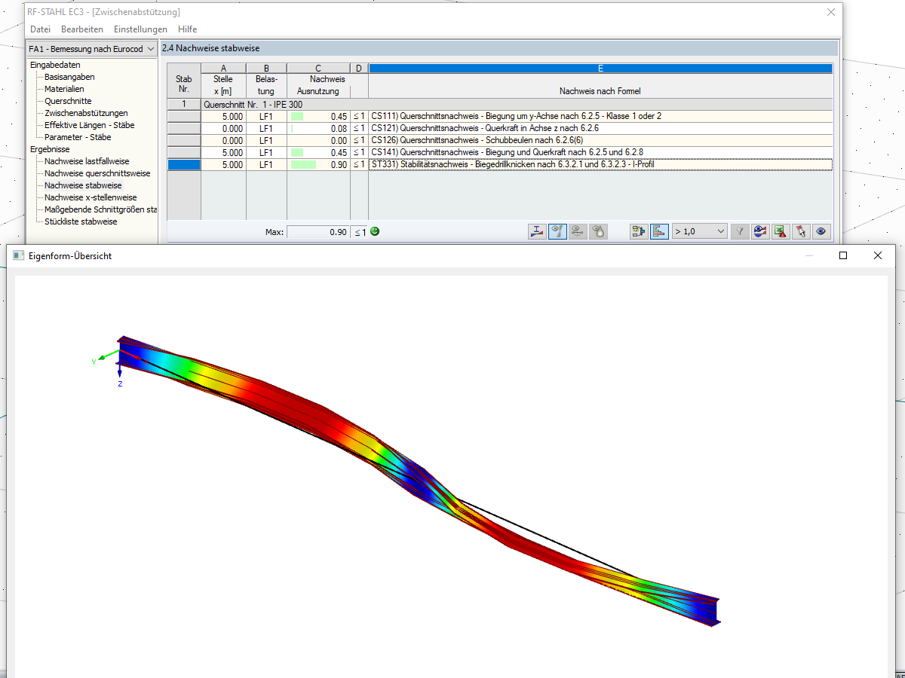Click the Eigenform-Übersicht window title icon

pos(20,256)
